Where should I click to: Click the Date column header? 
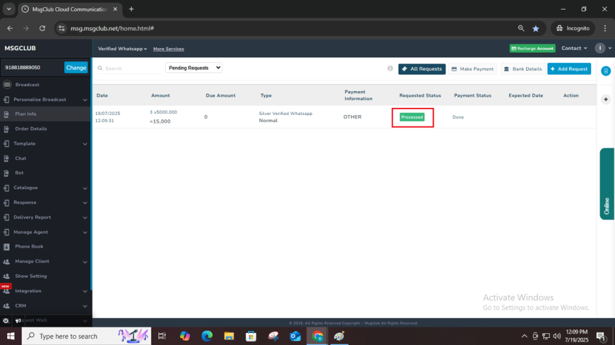pos(102,95)
